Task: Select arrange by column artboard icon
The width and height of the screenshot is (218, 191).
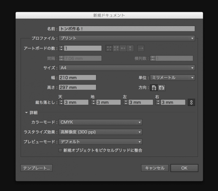Action: click(130, 48)
